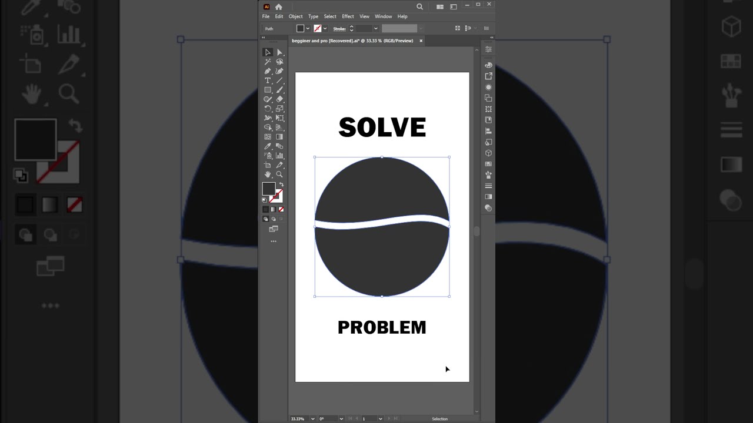The image size is (753, 423).
Task: Click the Home button
Action: (279, 6)
